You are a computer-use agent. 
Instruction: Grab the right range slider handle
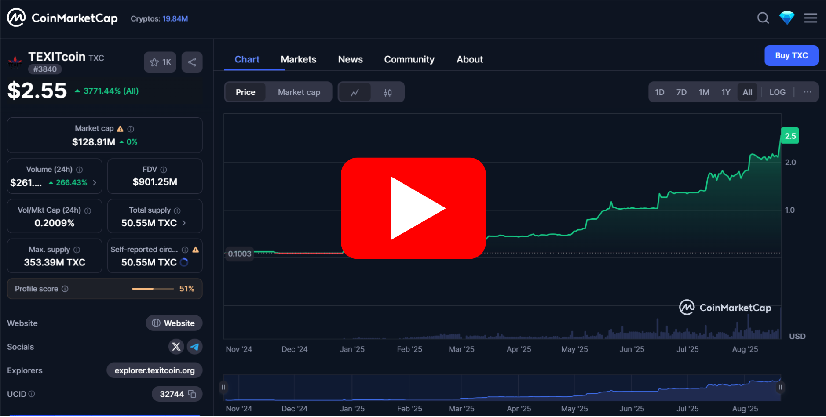pyautogui.click(x=780, y=387)
